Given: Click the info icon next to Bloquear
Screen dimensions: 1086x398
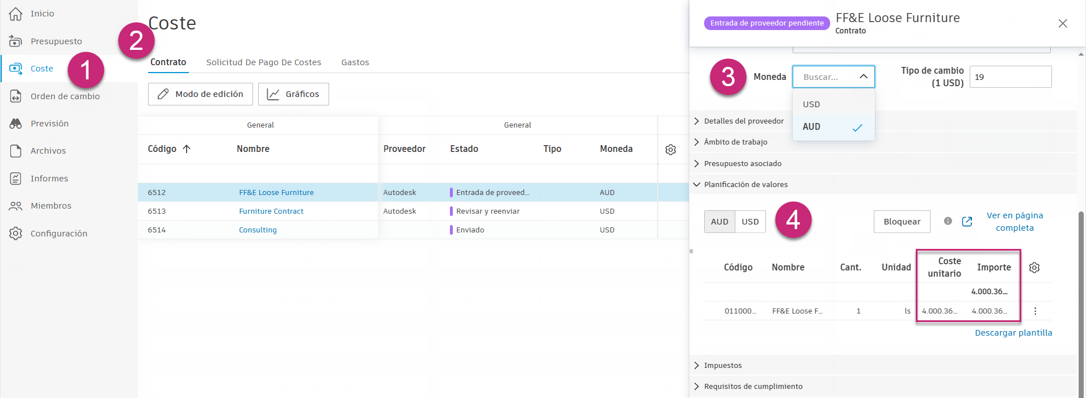Looking at the screenshot, I should click(x=948, y=221).
